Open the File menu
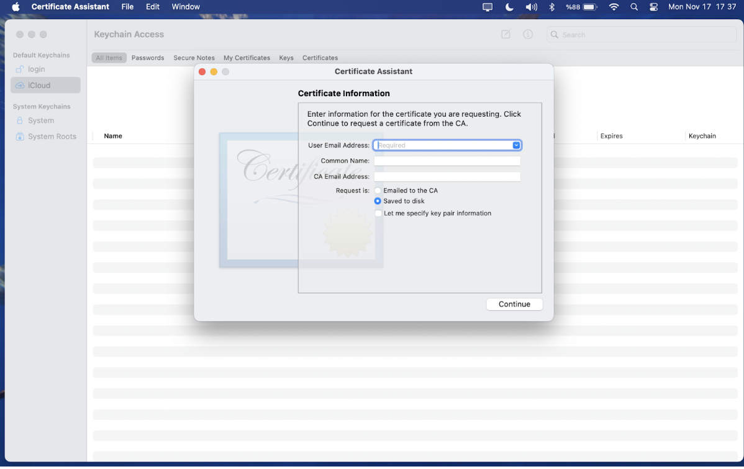The width and height of the screenshot is (744, 469). pos(127,7)
